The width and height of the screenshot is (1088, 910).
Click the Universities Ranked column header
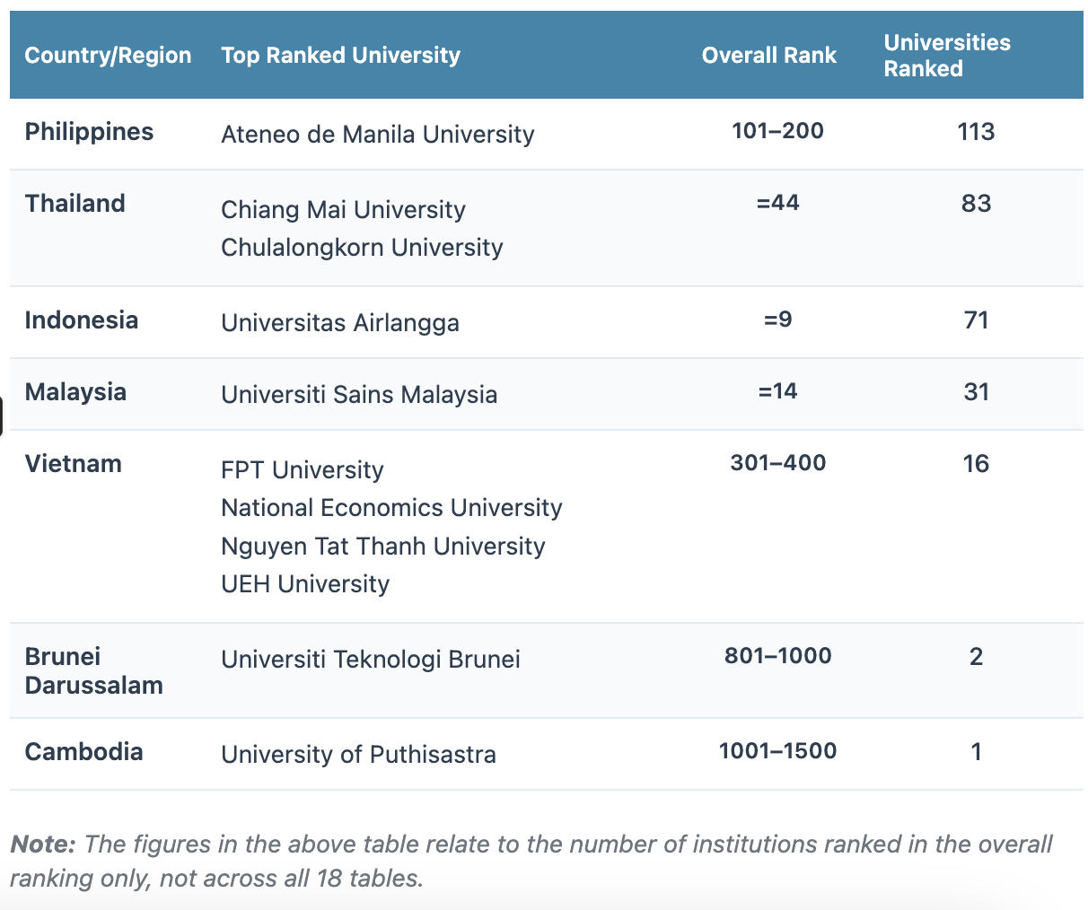pyautogui.click(x=946, y=56)
